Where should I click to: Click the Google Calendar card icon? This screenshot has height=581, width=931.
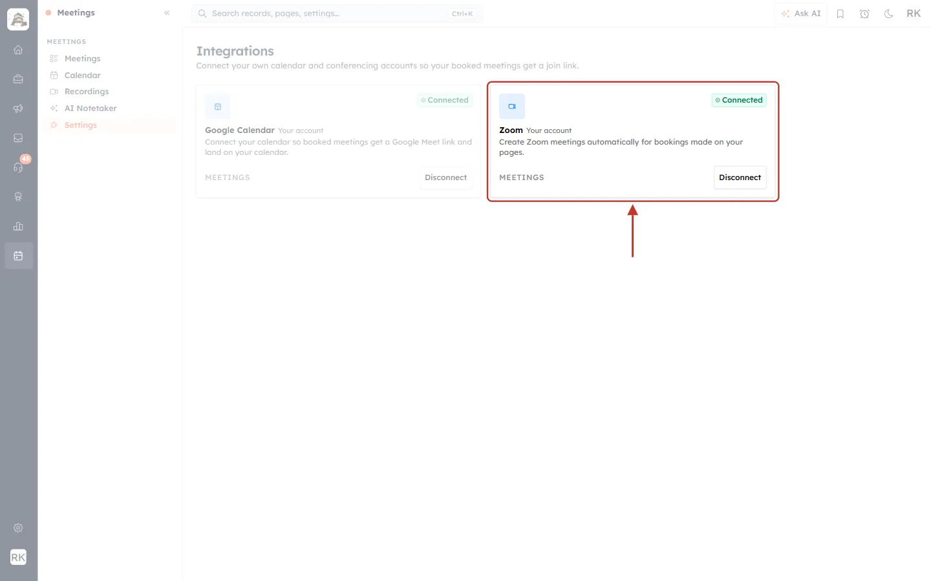218,107
